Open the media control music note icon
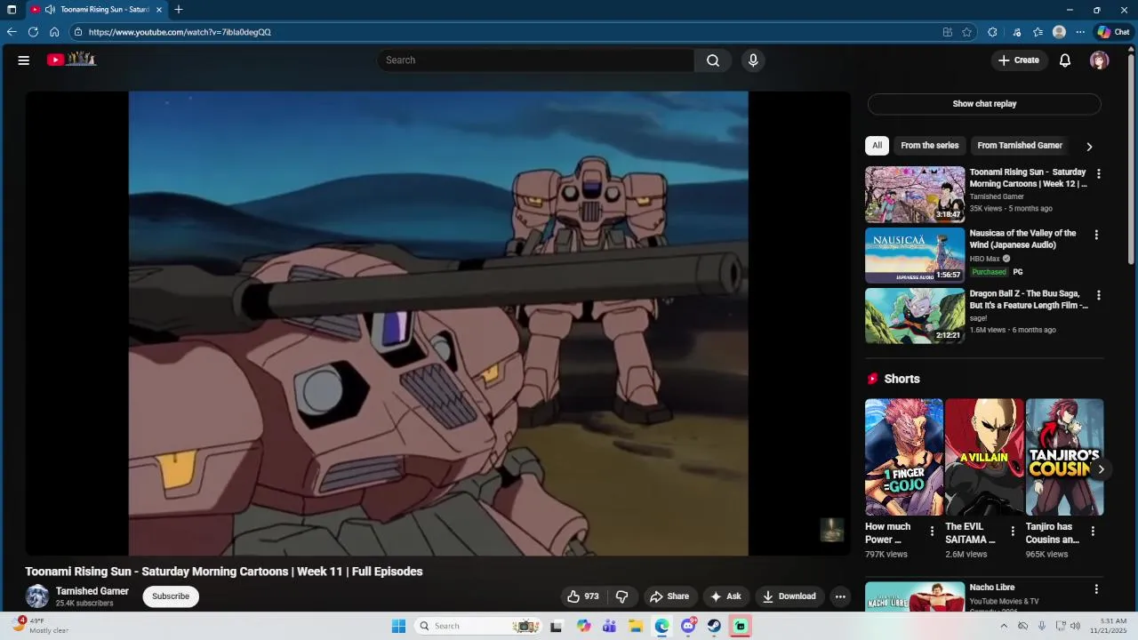The image size is (1138, 640). click(x=1017, y=32)
